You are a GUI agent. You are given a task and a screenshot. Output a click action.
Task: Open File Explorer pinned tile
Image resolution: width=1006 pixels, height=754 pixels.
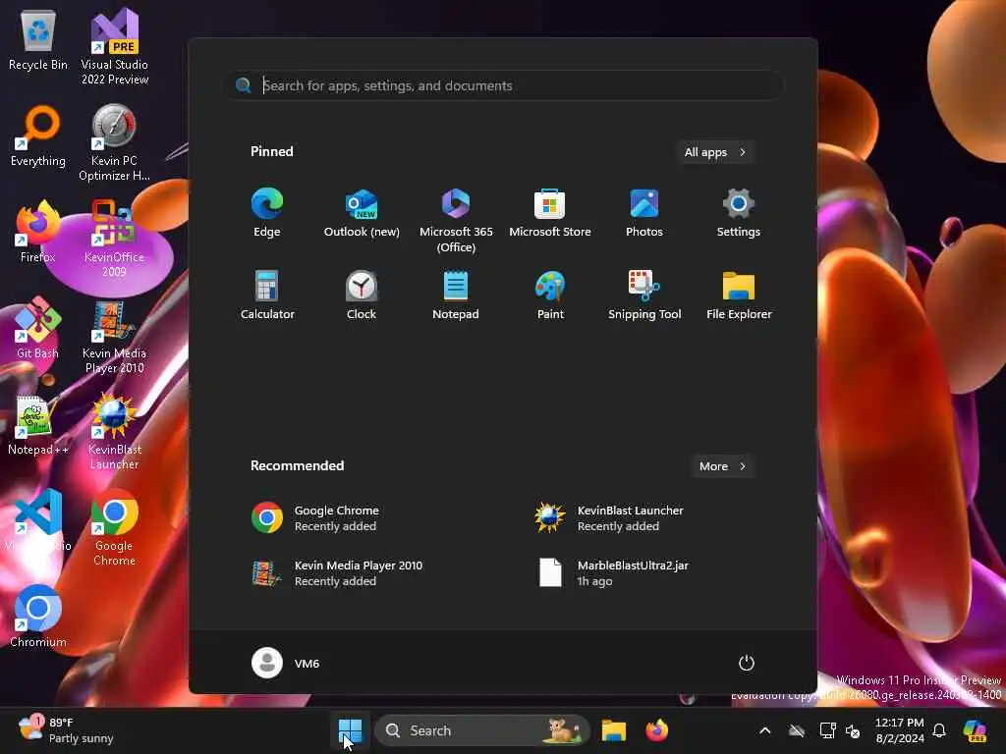point(739,296)
